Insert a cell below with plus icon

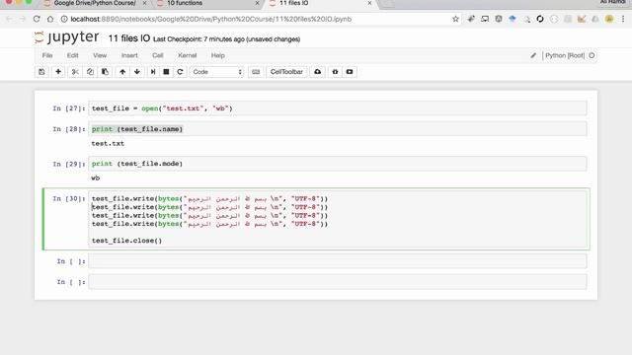click(x=58, y=72)
